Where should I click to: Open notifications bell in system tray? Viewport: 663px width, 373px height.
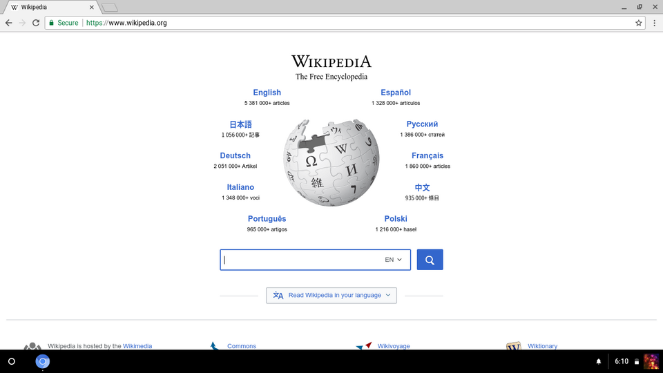pos(598,361)
